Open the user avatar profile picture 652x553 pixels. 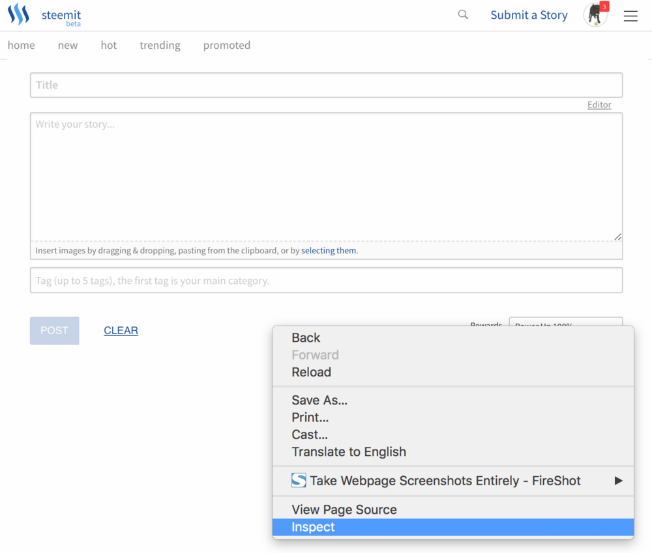coord(594,16)
